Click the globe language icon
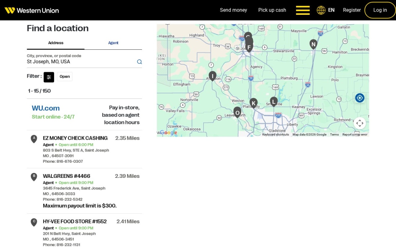This screenshot has height=247, width=396. point(321,10)
